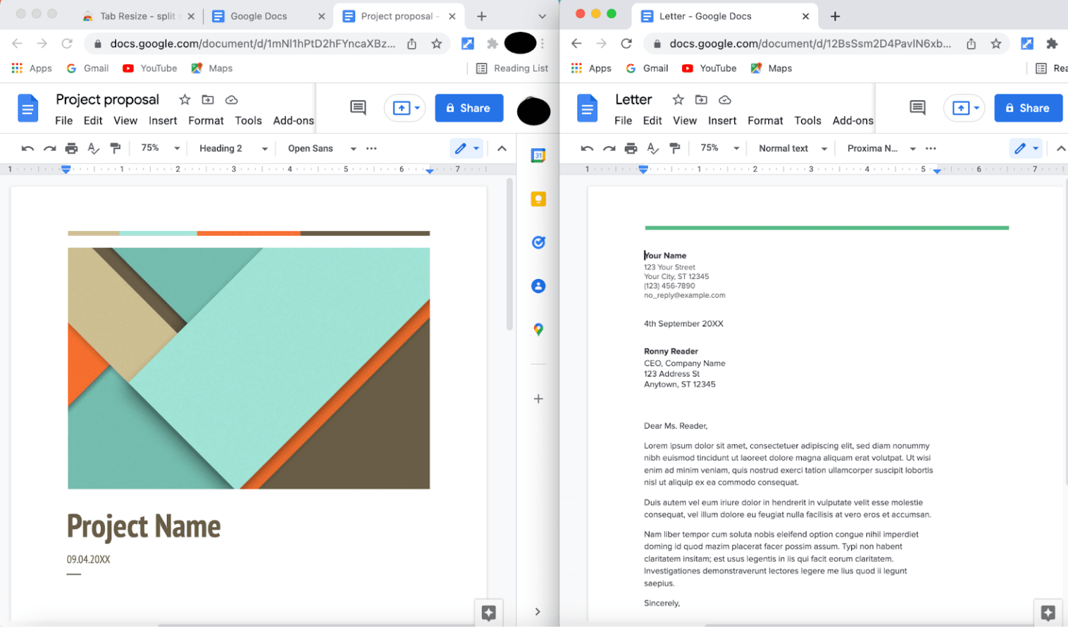The width and height of the screenshot is (1068, 627).
Task: Open Google Calendar in the side panel
Action: coord(538,156)
